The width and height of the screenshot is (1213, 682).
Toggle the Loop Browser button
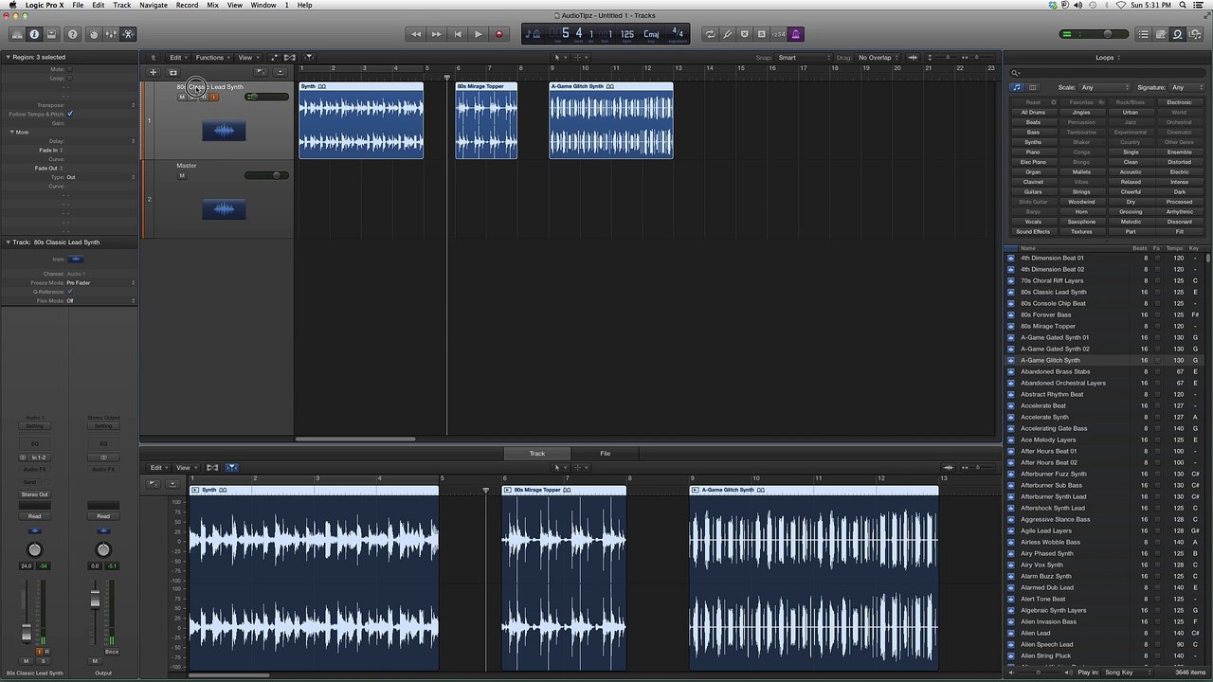(x=1177, y=34)
